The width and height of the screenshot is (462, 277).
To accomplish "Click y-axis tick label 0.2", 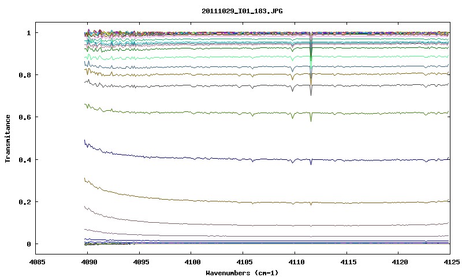I will coord(25,202).
